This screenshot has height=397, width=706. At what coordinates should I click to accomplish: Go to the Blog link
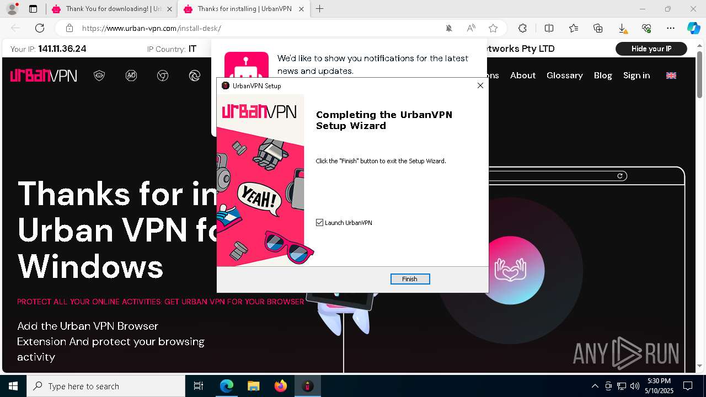[x=603, y=76]
